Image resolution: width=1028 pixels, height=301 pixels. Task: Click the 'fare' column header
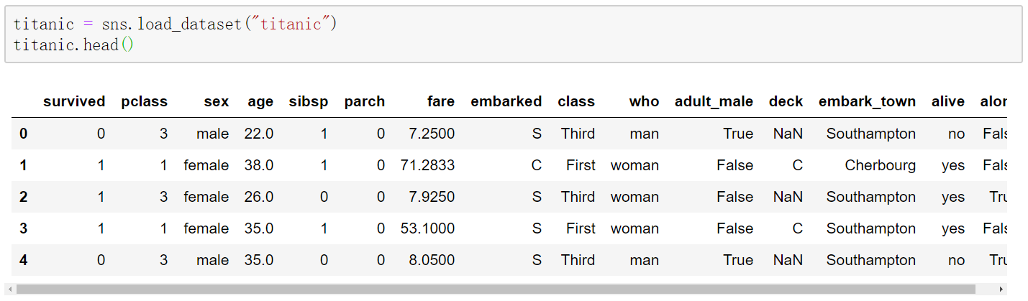(441, 101)
